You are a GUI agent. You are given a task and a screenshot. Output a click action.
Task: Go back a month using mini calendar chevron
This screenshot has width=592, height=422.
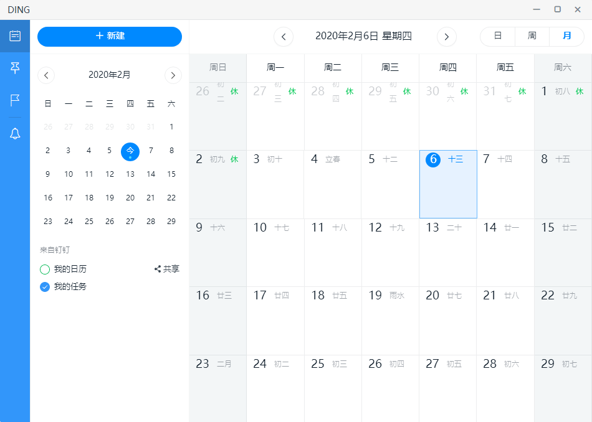click(45, 75)
